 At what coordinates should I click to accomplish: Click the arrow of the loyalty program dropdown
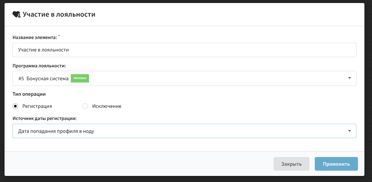pos(349,78)
